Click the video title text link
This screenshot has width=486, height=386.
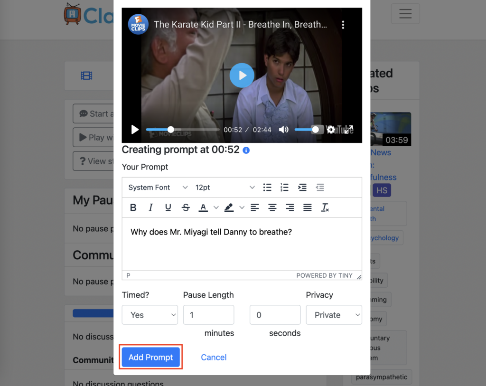click(x=240, y=25)
